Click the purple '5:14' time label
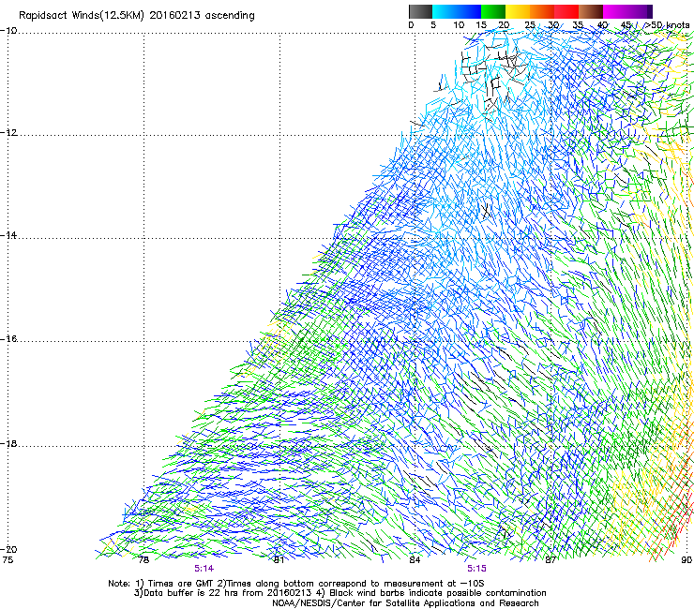 pos(204,569)
